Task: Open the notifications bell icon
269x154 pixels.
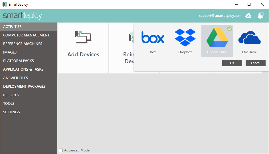Action: pos(261,16)
